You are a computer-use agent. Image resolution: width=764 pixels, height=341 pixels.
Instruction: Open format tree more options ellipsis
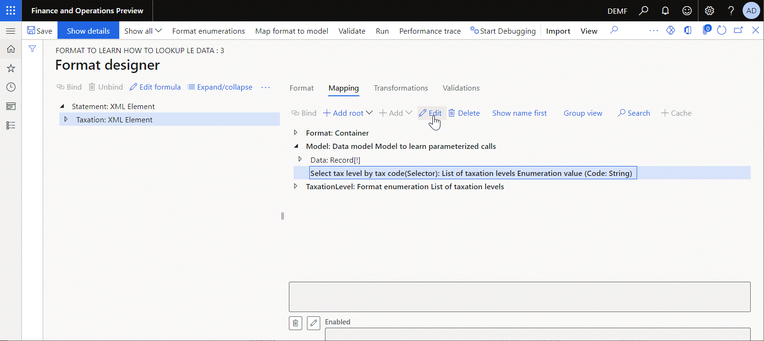266,87
